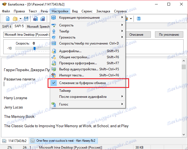The width and height of the screenshot is (188, 150).
Task: Click the text scrollbar up arrow
Action: [x=184, y=61]
